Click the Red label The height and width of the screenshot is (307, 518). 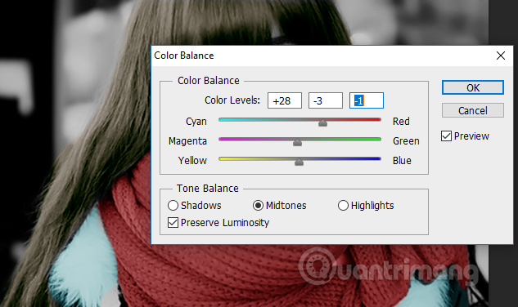coord(401,122)
